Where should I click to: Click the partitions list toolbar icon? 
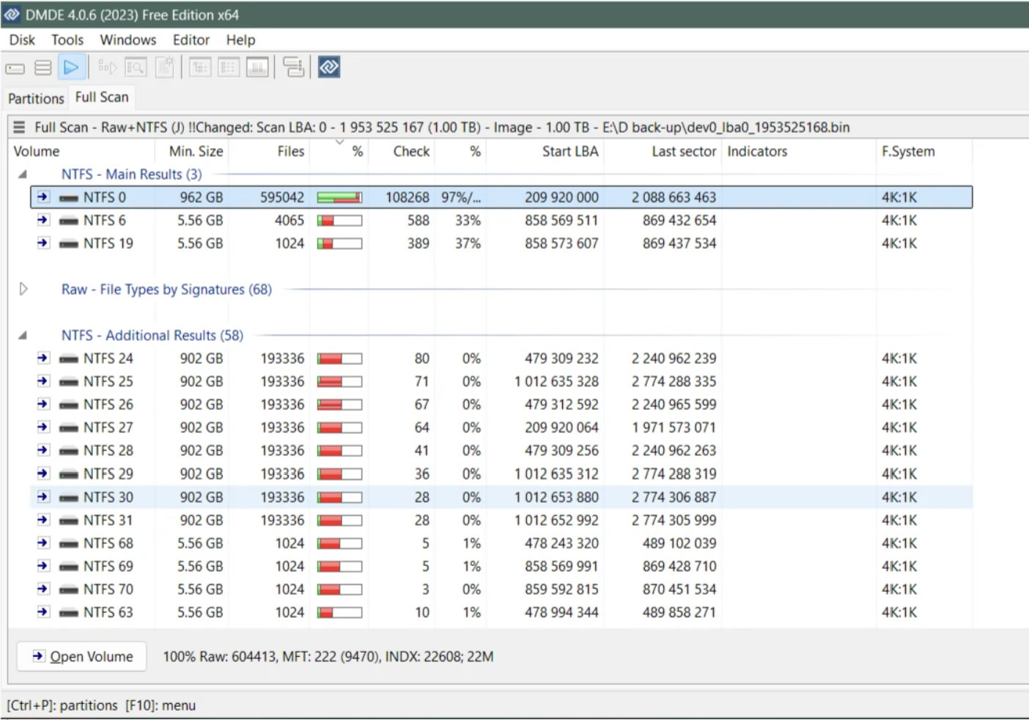pyautogui.click(x=43, y=68)
